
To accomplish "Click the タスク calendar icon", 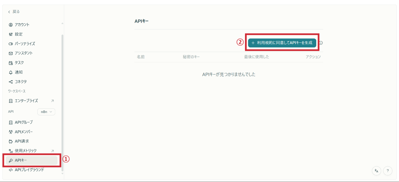I will tap(11, 63).
